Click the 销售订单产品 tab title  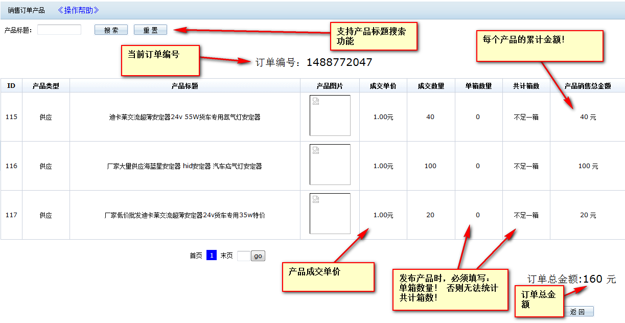[x=26, y=10]
